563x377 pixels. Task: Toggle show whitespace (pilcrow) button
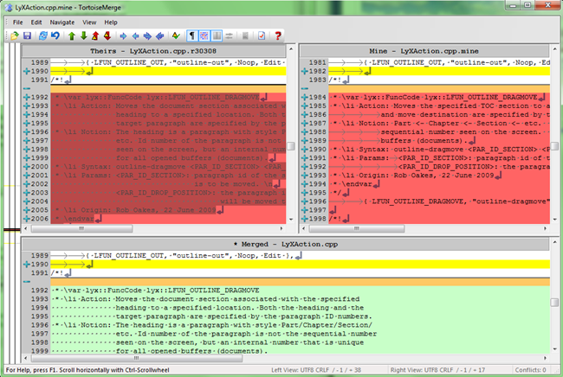coord(192,35)
